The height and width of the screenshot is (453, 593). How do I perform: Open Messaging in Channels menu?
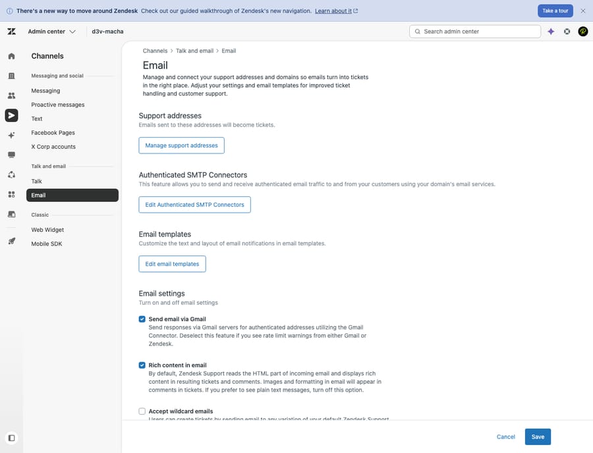click(x=45, y=91)
